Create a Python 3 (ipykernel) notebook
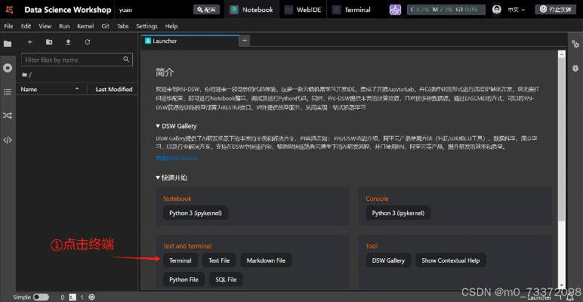The width and height of the screenshot is (583, 302). [x=195, y=213]
